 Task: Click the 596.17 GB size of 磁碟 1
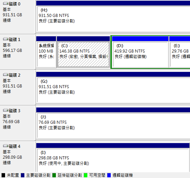(x=12, y=51)
